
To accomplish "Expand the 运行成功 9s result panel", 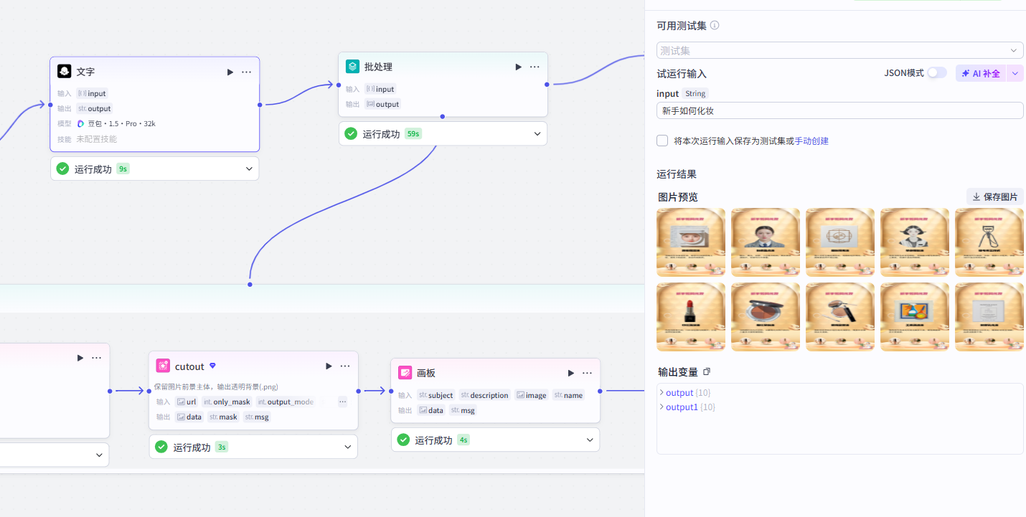I will tap(249, 169).
